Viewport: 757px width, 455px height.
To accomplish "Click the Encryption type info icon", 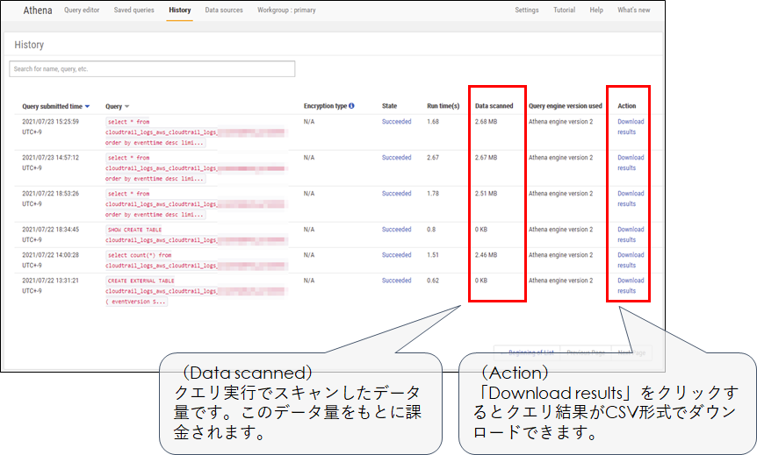I will pos(352,106).
